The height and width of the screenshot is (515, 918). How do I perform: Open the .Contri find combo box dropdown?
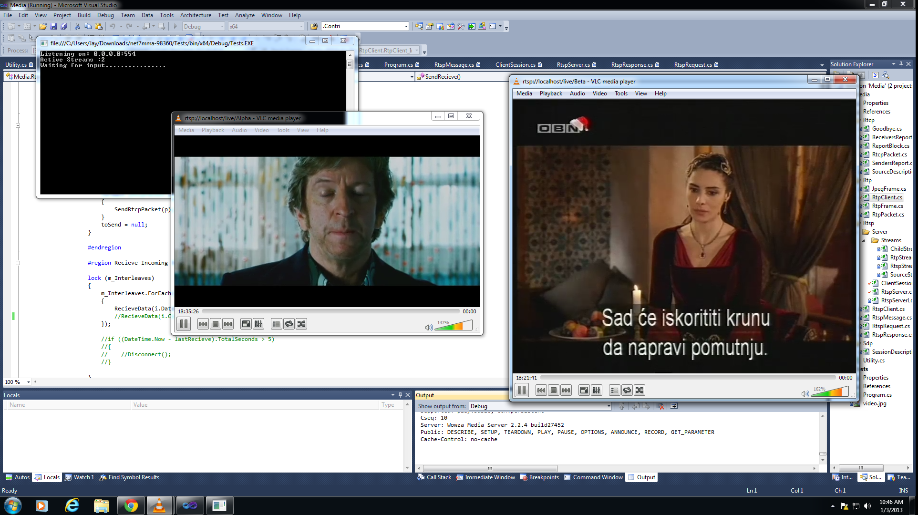(x=406, y=27)
